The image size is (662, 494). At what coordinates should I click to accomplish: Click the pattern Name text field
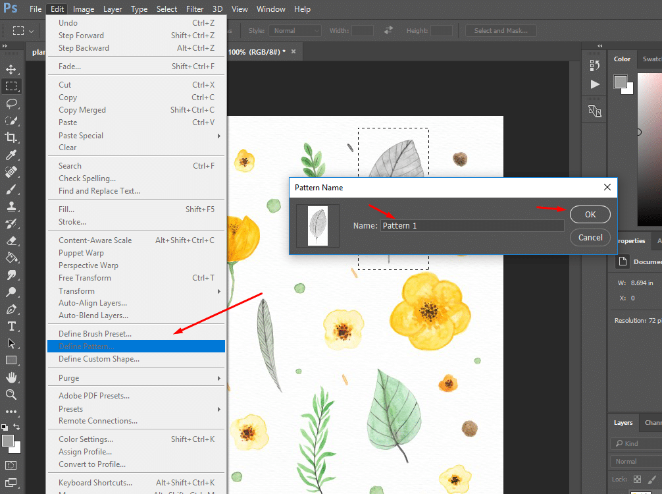472,226
